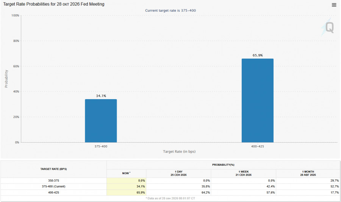Select the 400-425 target rate row label
The image size is (341, 202).
53,193
